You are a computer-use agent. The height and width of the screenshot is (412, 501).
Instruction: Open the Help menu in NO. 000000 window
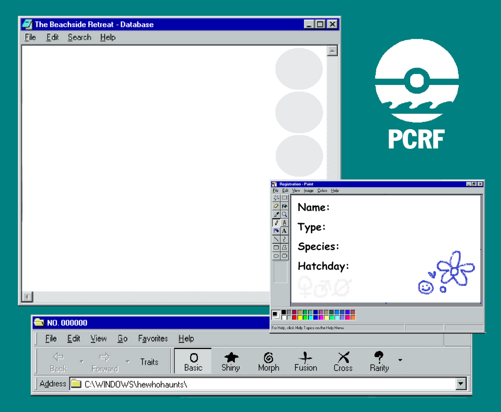coord(186,338)
